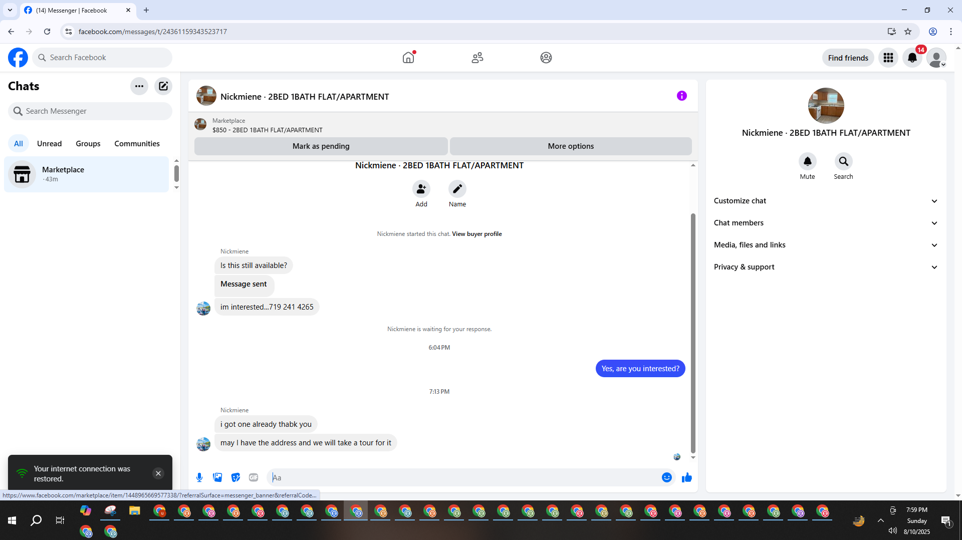Reload the page in Chrome
This screenshot has height=540, width=962.
[47, 32]
